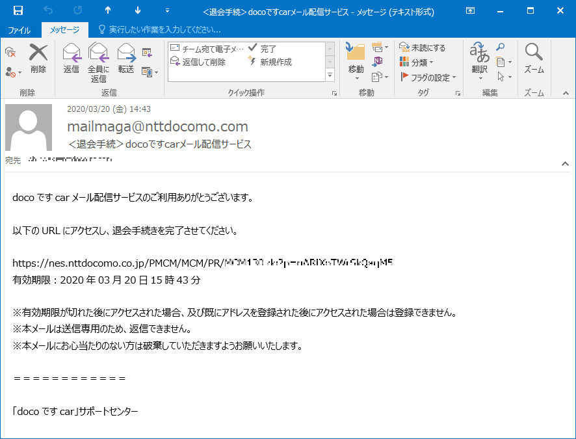Click the ズーム zoom button
This screenshot has width=576, height=439.
(x=534, y=59)
